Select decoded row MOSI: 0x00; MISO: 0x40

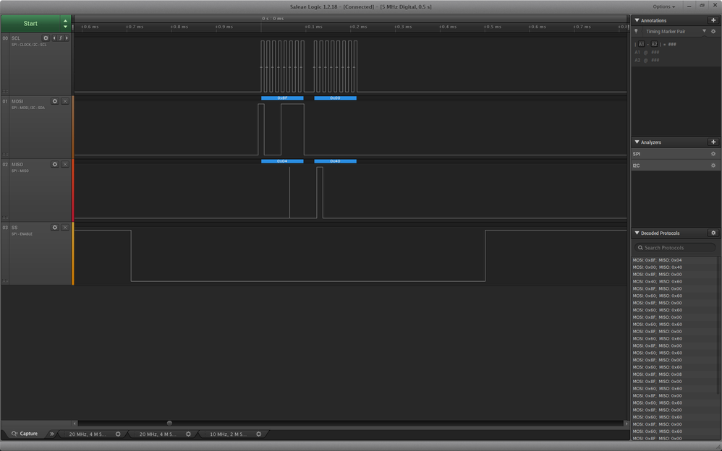[x=674, y=267]
